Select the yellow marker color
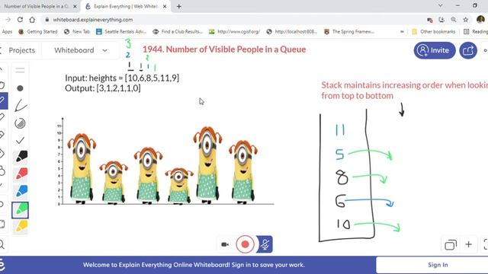This screenshot has width=488, height=274. [x=21, y=227]
